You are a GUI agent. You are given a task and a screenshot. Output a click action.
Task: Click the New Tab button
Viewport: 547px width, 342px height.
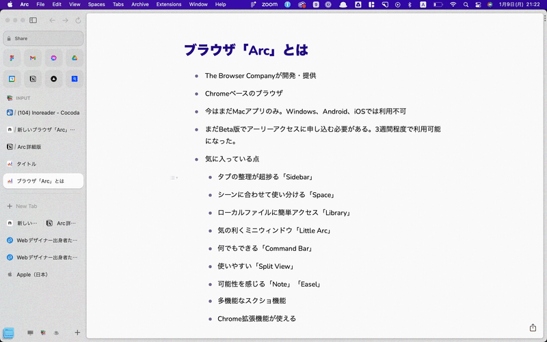point(43,206)
